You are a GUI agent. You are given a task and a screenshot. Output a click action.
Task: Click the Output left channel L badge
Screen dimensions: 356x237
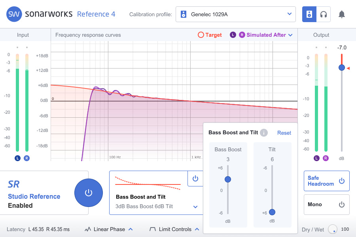(316, 158)
